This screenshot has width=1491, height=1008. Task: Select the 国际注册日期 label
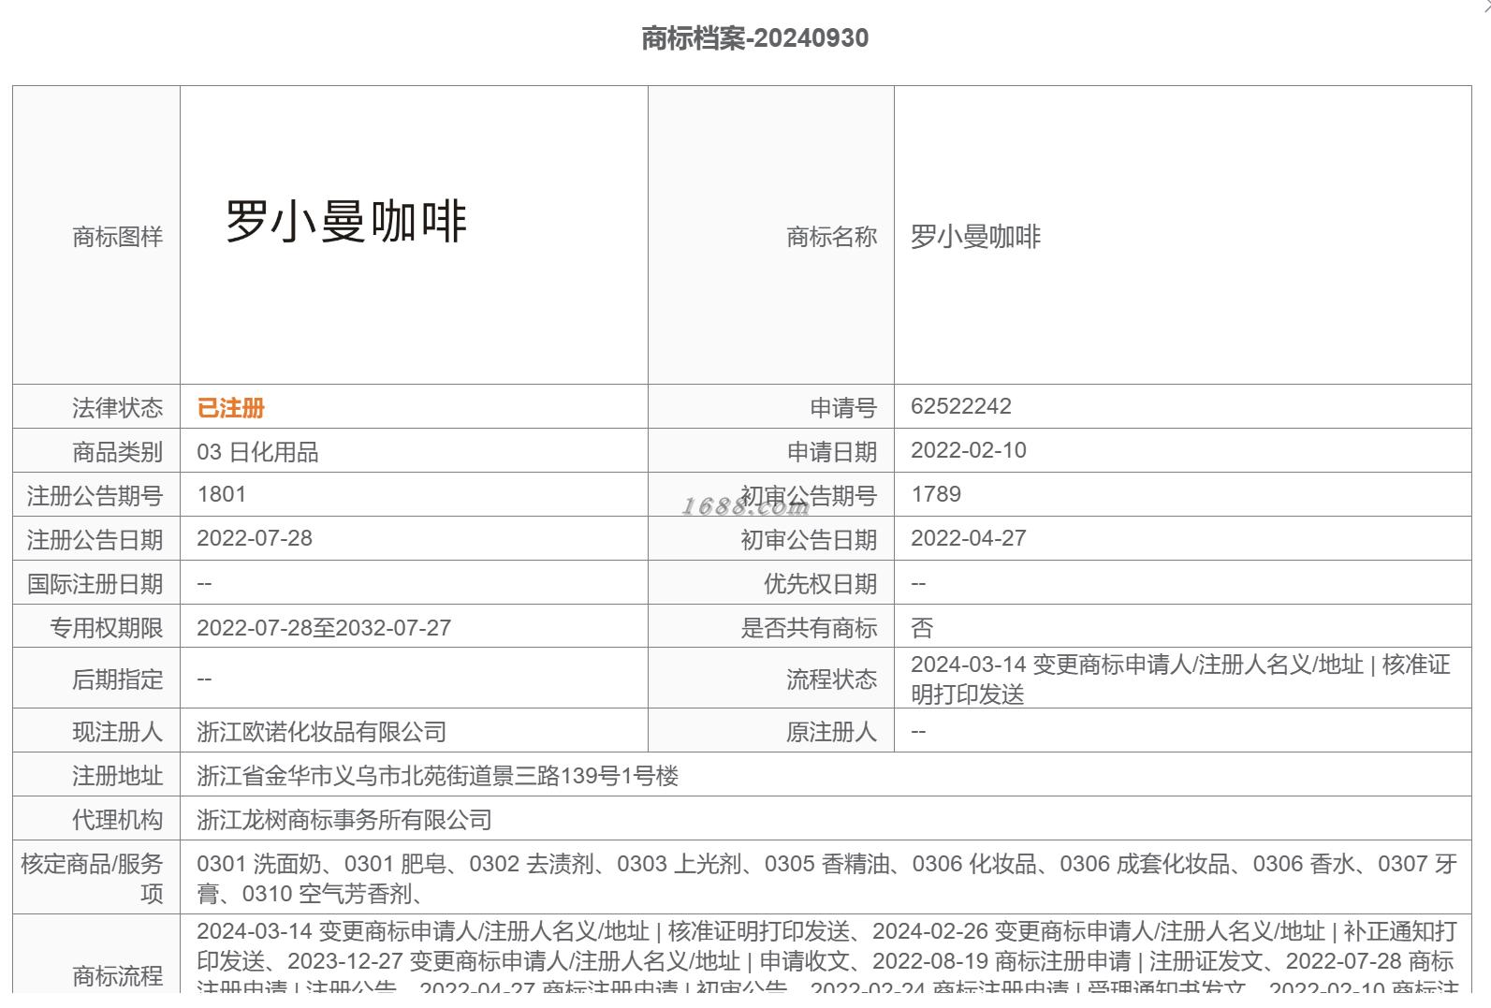[95, 584]
